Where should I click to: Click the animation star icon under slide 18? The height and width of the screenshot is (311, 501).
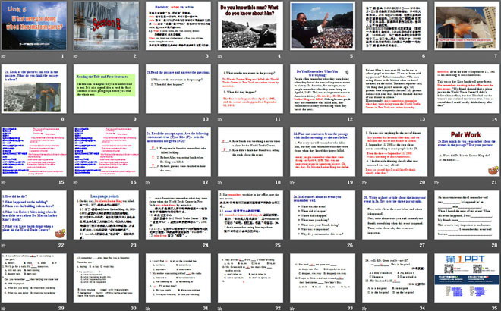click(x=220, y=183)
